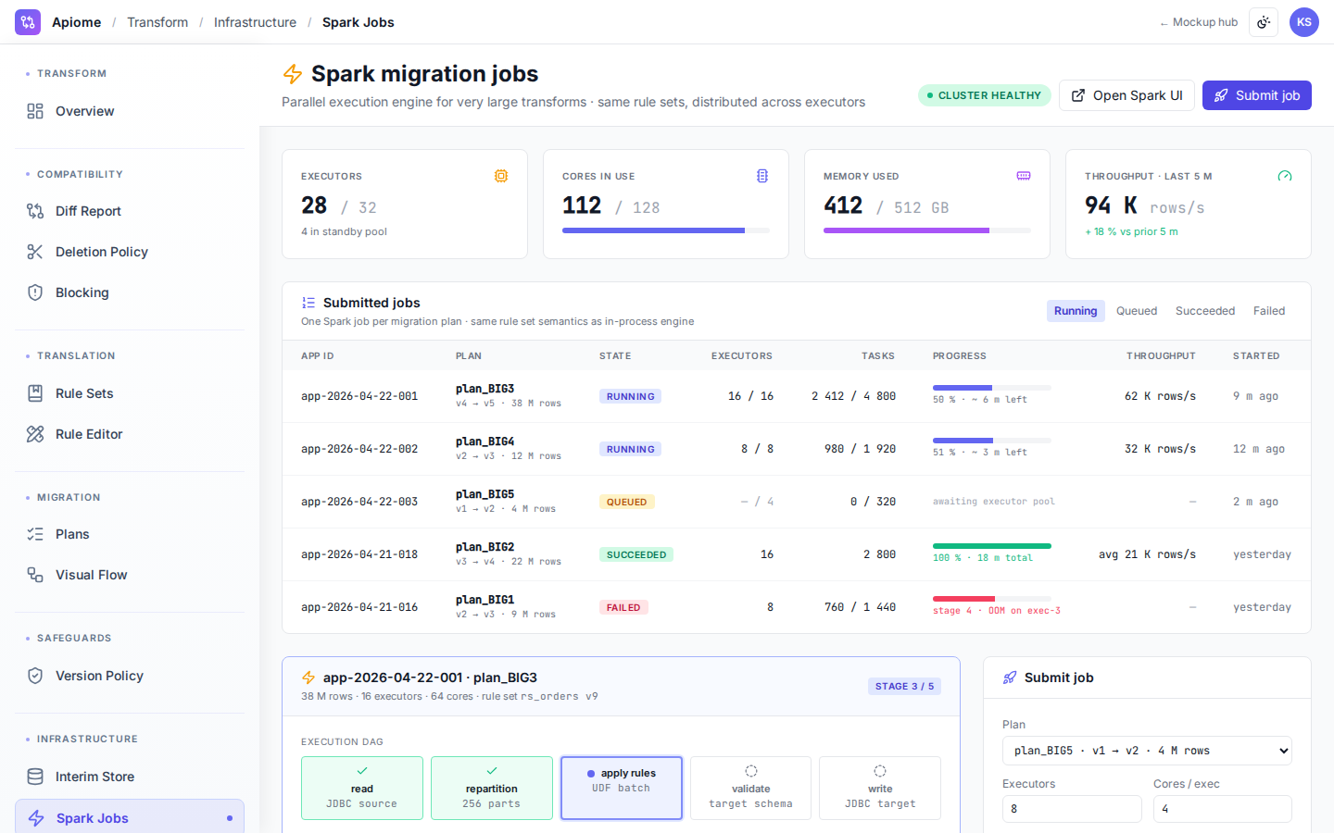The height and width of the screenshot is (833, 1334).
Task: Click the Memory used progress bar
Action: [x=927, y=230]
